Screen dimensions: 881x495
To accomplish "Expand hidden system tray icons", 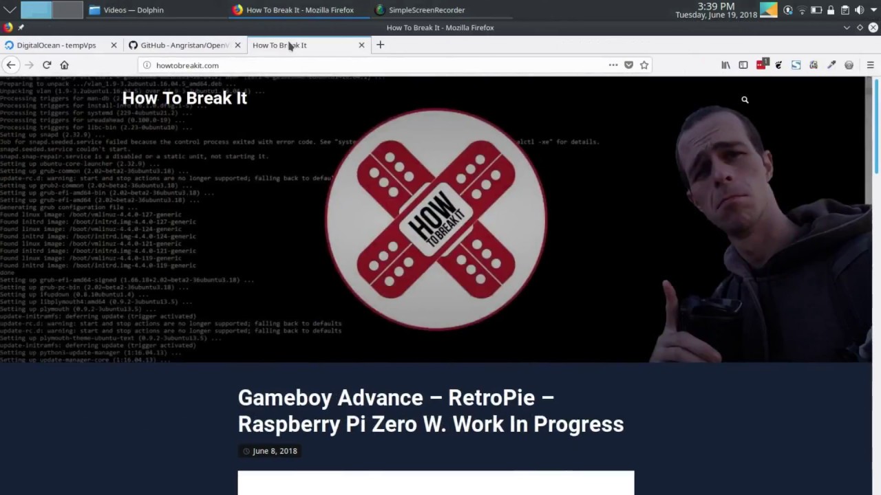I will coord(873,10).
